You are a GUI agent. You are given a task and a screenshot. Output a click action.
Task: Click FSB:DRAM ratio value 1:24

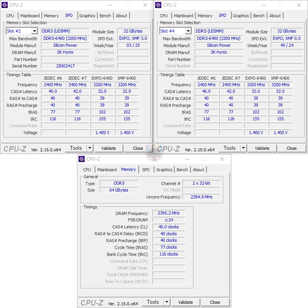point(169,220)
